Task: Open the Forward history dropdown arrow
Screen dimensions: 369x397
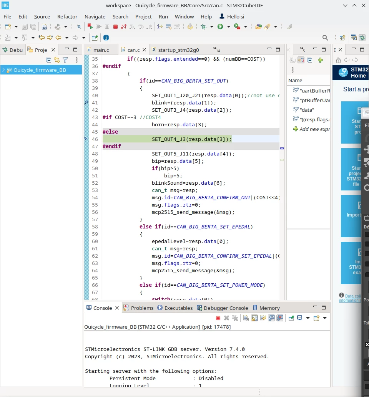Action: 84,38
